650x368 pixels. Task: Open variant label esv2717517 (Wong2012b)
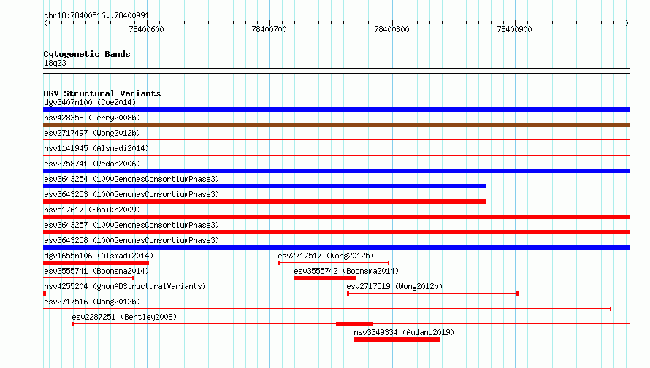click(x=326, y=256)
